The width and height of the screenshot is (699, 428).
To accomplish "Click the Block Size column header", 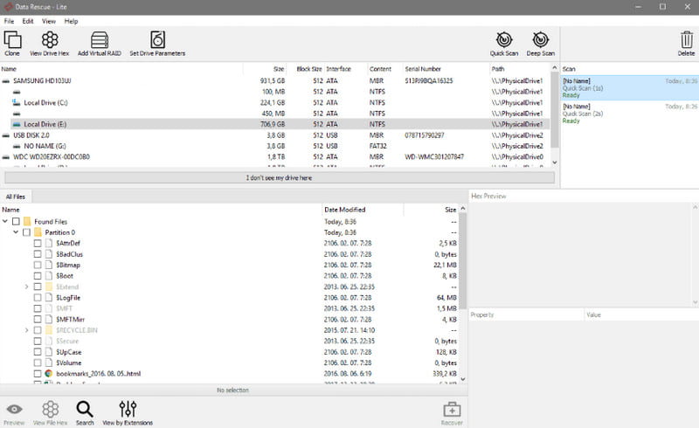I will (x=305, y=69).
